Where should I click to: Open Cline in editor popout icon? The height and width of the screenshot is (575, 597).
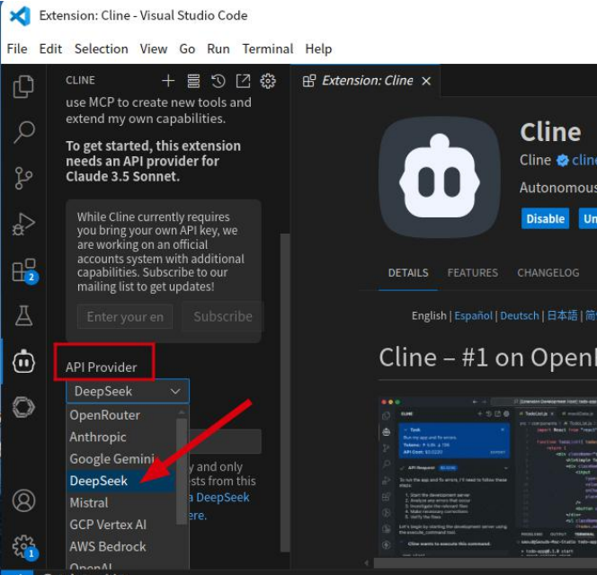243,81
